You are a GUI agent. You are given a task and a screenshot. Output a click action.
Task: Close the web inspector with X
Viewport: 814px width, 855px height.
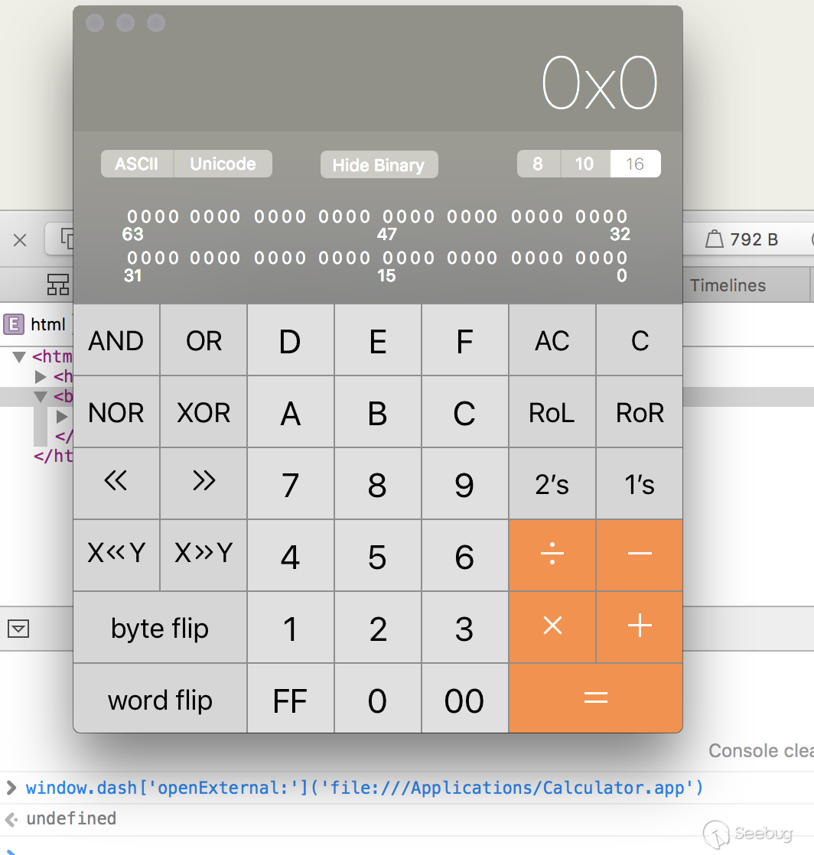(20, 240)
